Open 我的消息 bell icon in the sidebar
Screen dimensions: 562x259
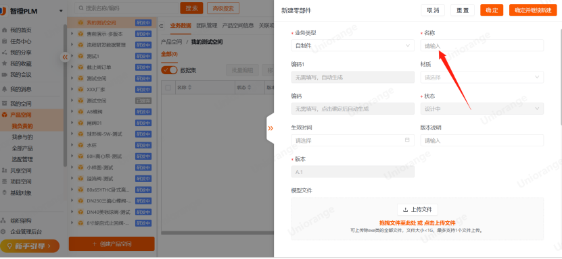tap(5, 89)
